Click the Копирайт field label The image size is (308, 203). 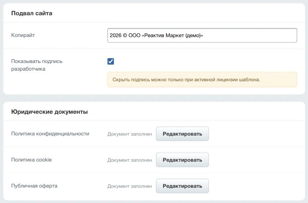[23, 35]
